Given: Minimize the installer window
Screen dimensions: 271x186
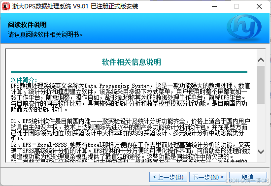Looking at the screenshot, I should (x=214, y=6).
